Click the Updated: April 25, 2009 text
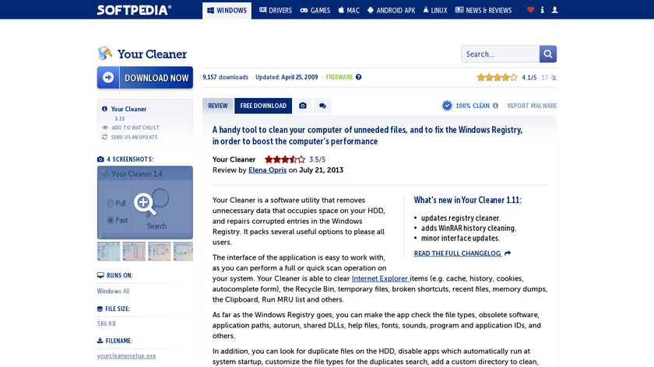Screen dimensions: 654x367 (287, 77)
